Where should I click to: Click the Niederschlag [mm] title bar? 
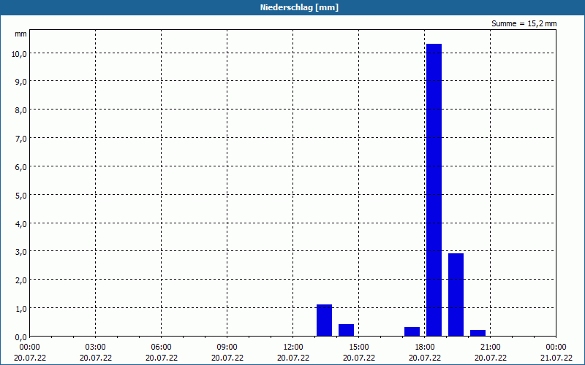[x=292, y=7]
